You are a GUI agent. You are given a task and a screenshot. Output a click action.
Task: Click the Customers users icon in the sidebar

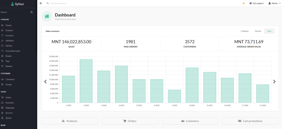[2, 79]
